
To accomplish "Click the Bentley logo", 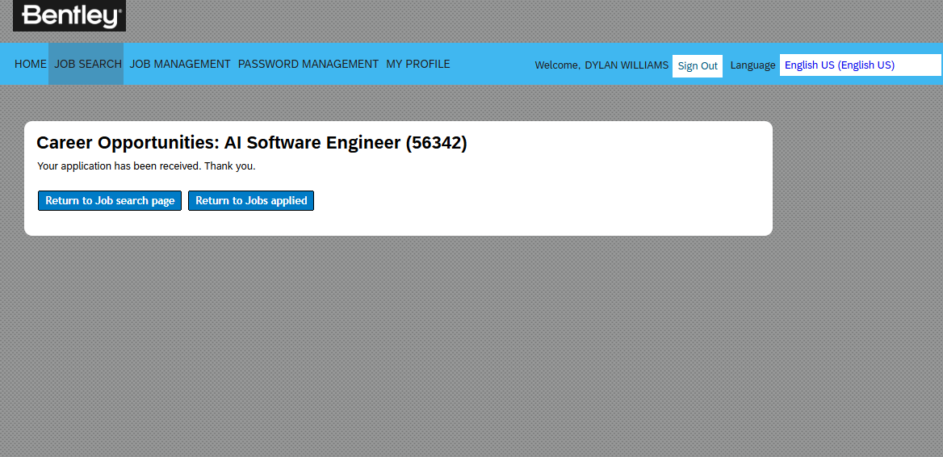I will pyautogui.click(x=69, y=15).
